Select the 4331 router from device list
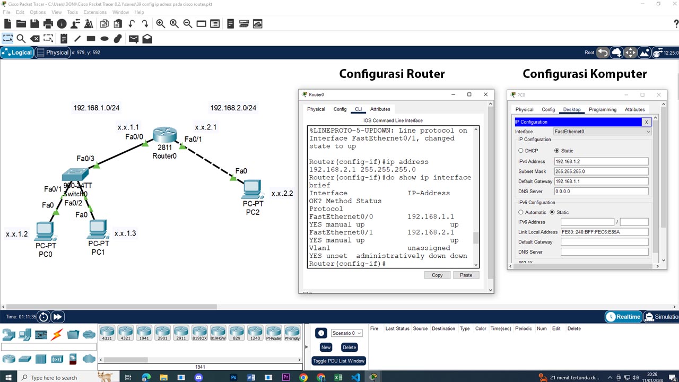The image size is (679, 382). [107, 333]
